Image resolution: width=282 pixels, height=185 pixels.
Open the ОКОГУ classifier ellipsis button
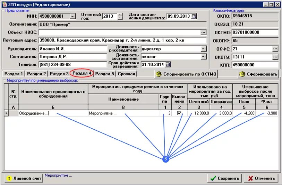click(275, 57)
